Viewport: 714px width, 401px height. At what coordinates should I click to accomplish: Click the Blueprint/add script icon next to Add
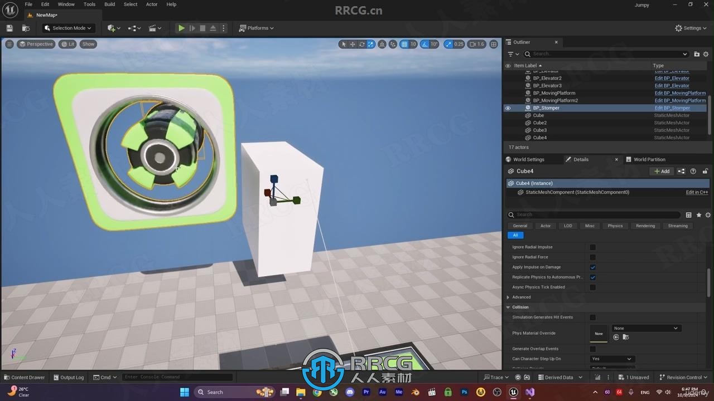[681, 171]
